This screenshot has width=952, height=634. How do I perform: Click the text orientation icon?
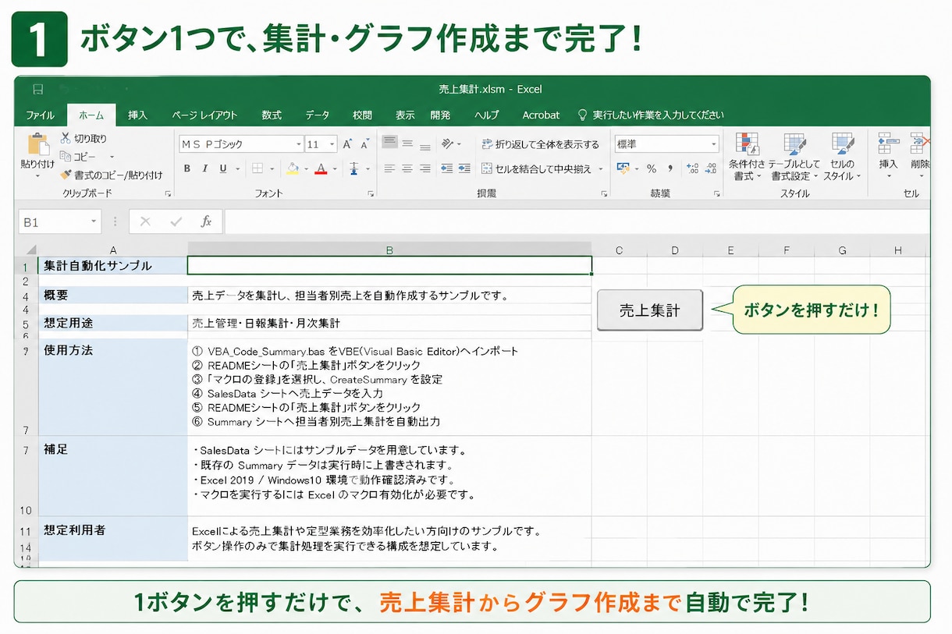[447, 144]
